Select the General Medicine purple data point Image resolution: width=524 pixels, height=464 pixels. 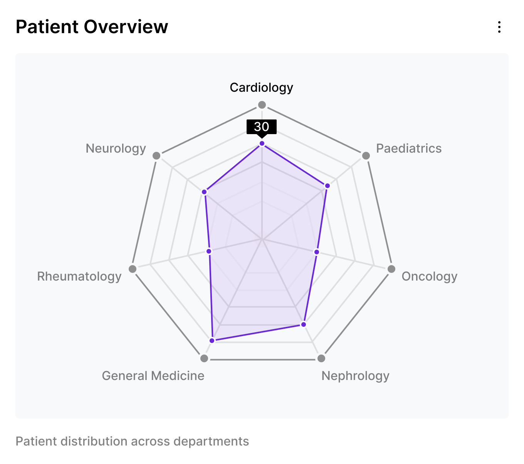point(212,341)
